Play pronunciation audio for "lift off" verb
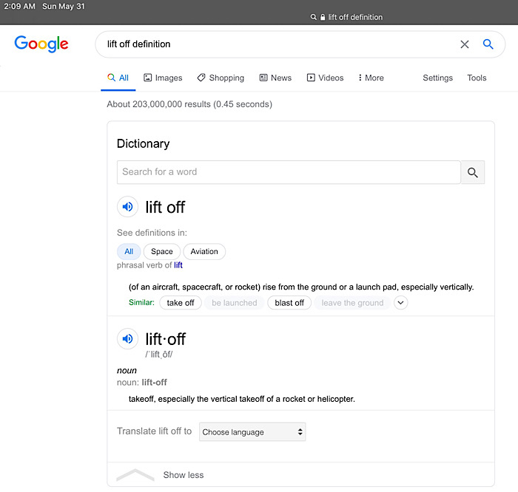518x492 pixels. coord(127,207)
